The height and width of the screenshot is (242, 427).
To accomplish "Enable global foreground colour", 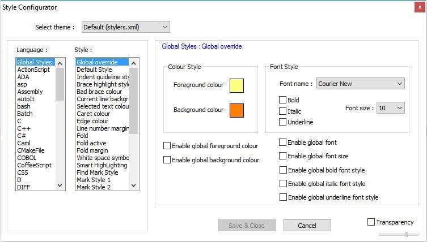I will click(167, 145).
